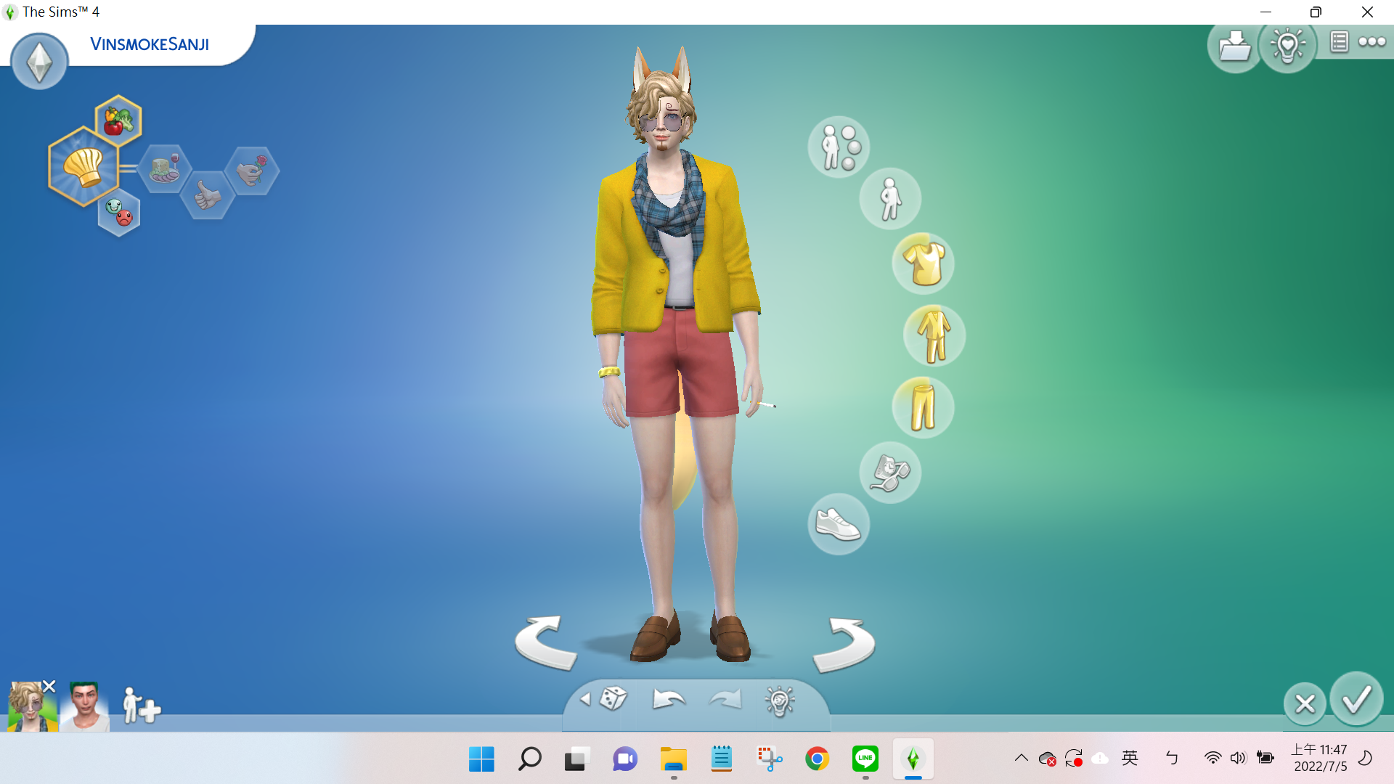Open the body category icon
The image size is (1394, 784).
(x=890, y=198)
